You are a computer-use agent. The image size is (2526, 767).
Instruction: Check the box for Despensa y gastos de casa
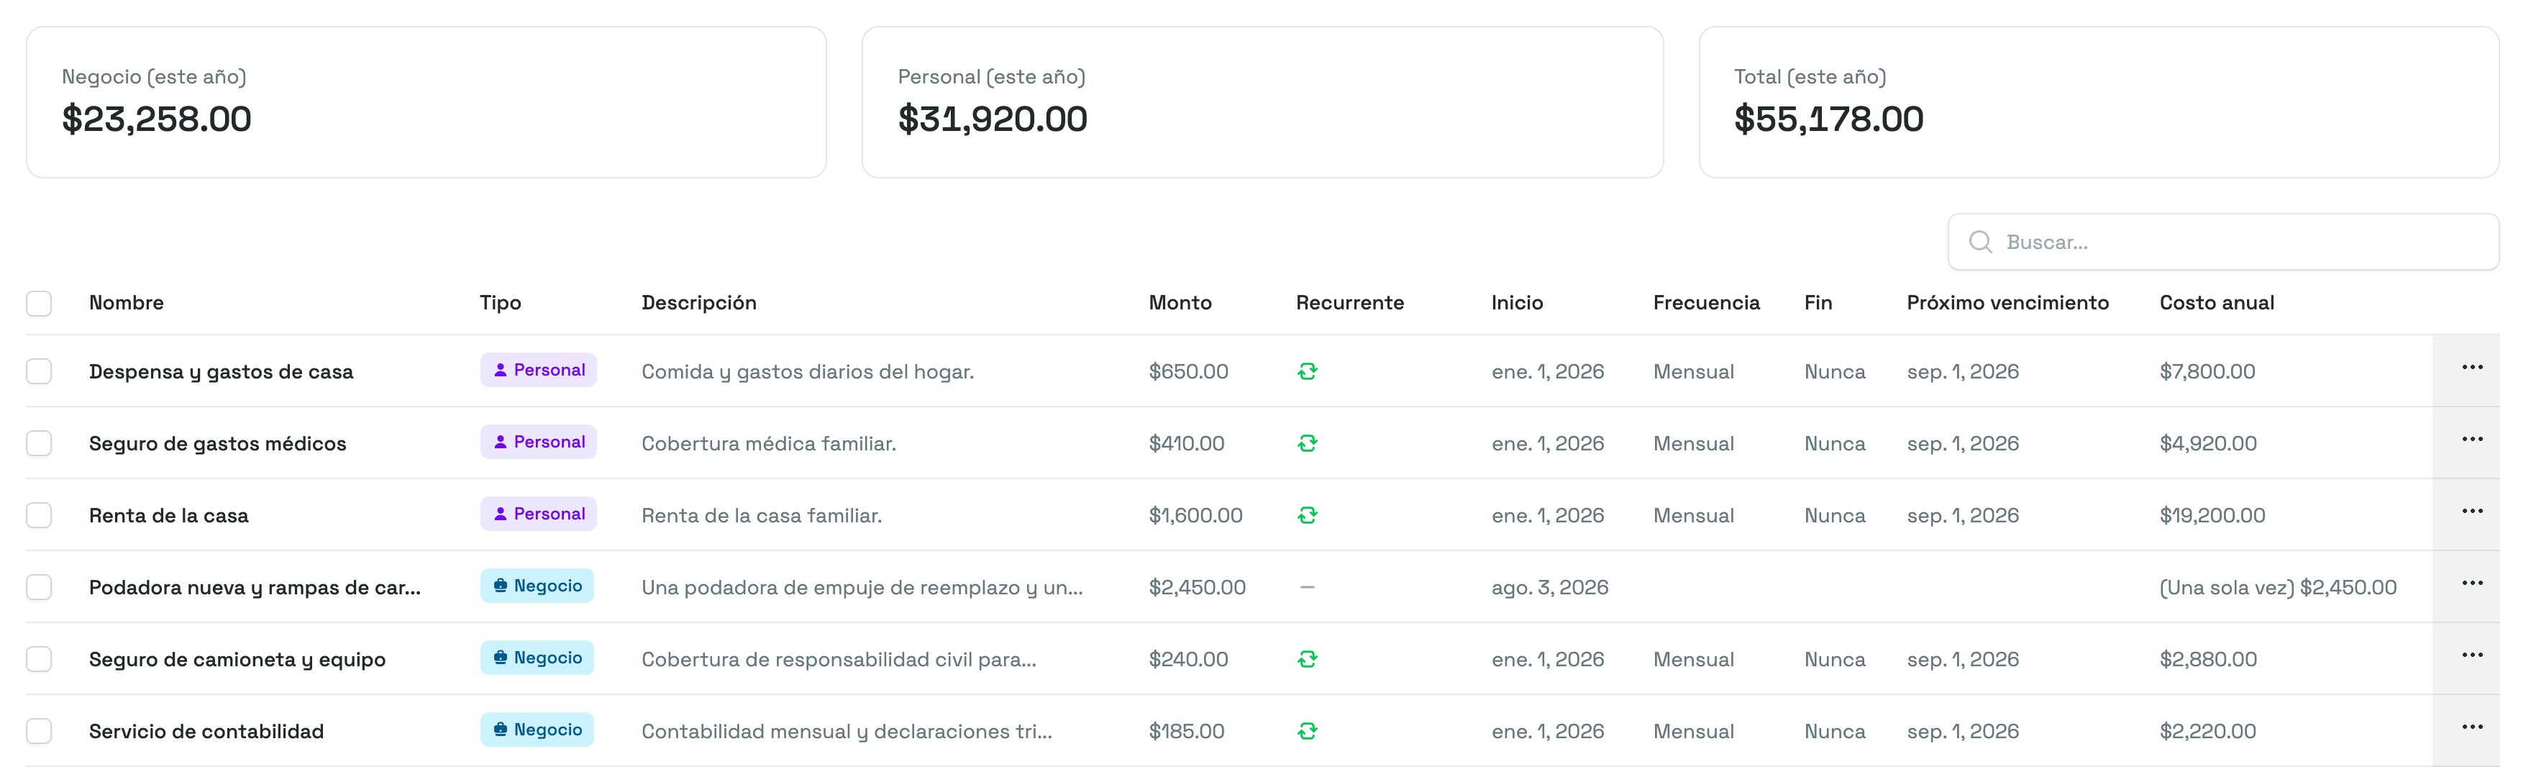pyautogui.click(x=40, y=372)
